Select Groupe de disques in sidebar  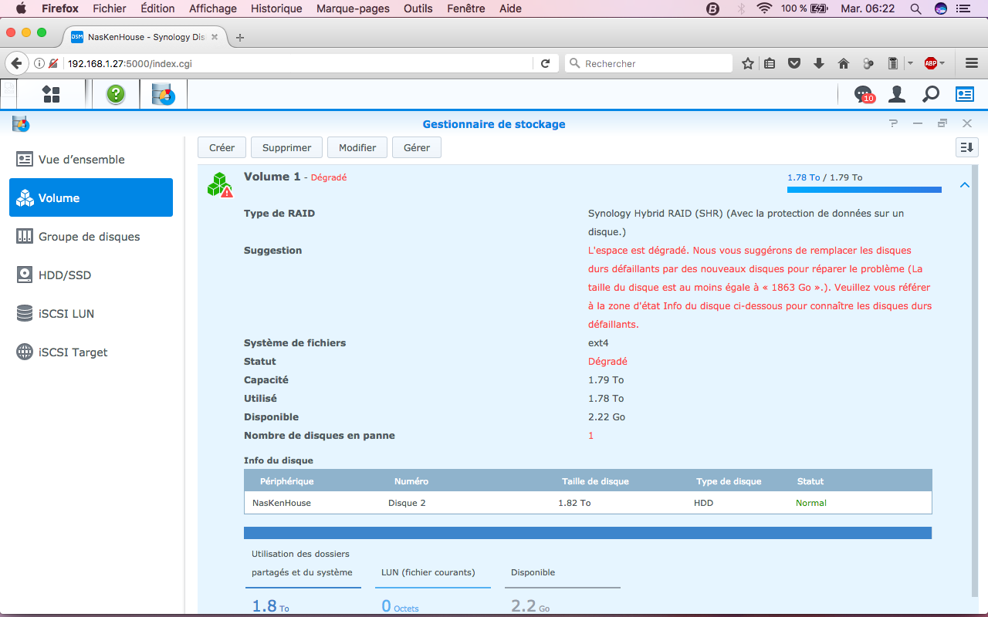point(90,237)
